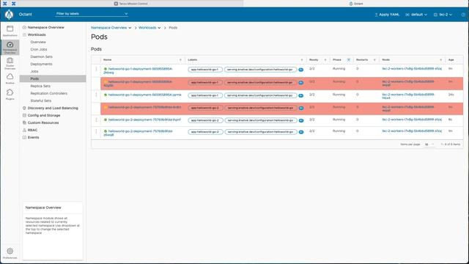
Task: Open pod link ending z6wq8
Action: click(x=138, y=133)
